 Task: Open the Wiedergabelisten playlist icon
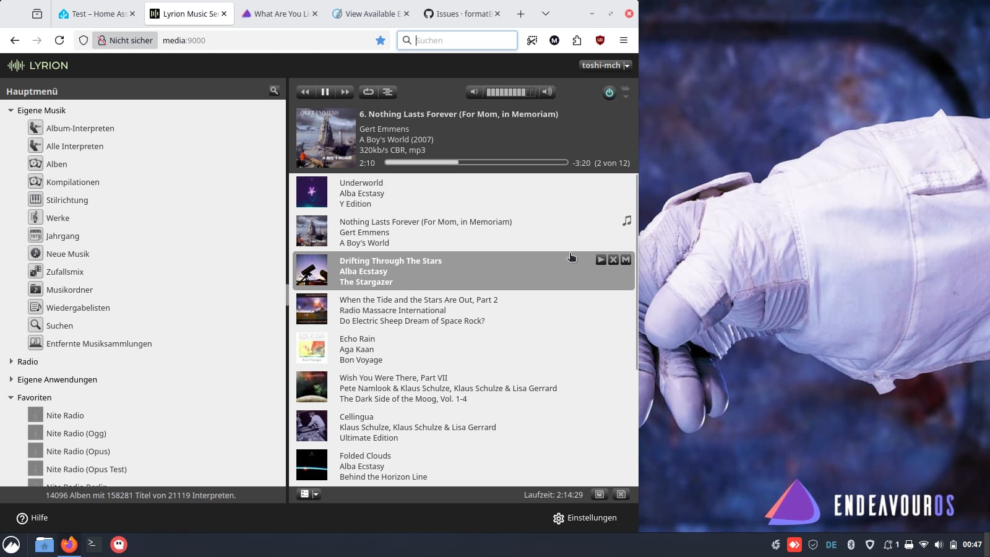35,307
